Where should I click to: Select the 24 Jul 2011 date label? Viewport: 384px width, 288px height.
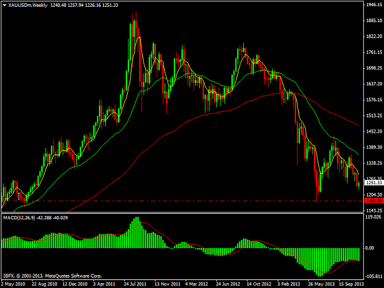coord(135,284)
